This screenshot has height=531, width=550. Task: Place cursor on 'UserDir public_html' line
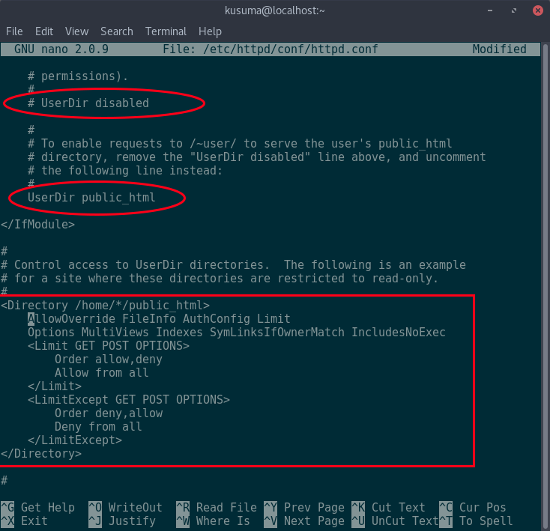coord(91,198)
